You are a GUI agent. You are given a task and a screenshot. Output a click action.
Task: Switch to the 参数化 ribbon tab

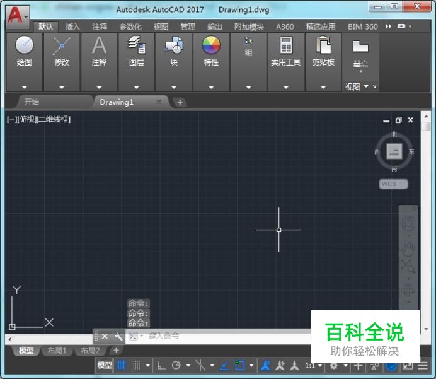[130, 26]
